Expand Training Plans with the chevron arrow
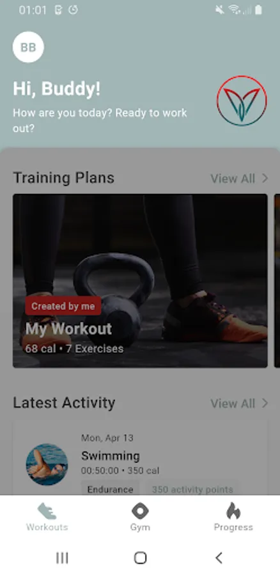The width and height of the screenshot is (280, 576). pyautogui.click(x=265, y=178)
